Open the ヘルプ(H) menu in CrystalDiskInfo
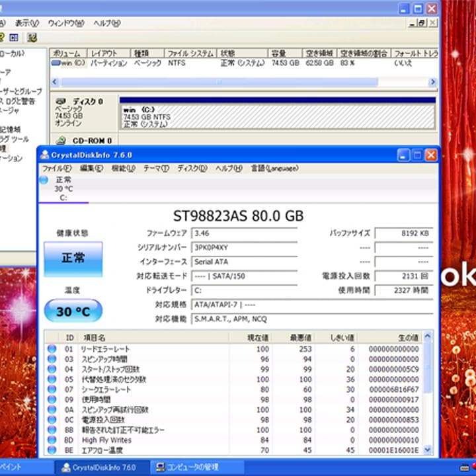 (229, 169)
